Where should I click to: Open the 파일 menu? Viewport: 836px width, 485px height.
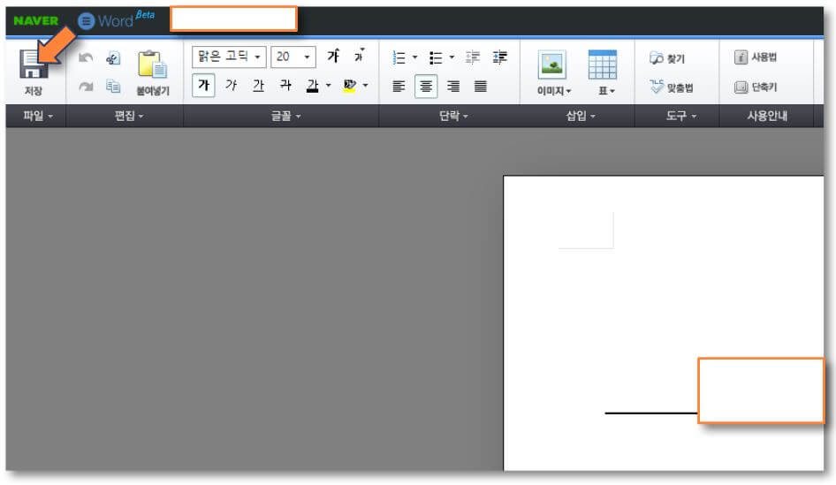[x=38, y=116]
